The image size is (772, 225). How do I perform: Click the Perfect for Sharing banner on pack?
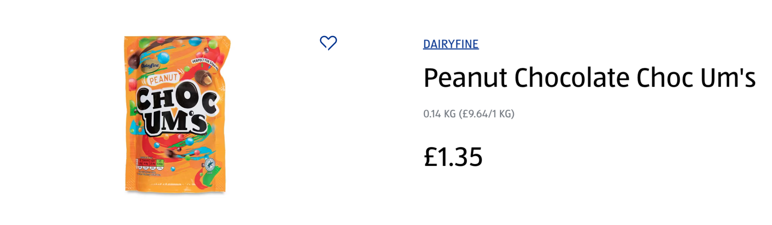coord(205,63)
